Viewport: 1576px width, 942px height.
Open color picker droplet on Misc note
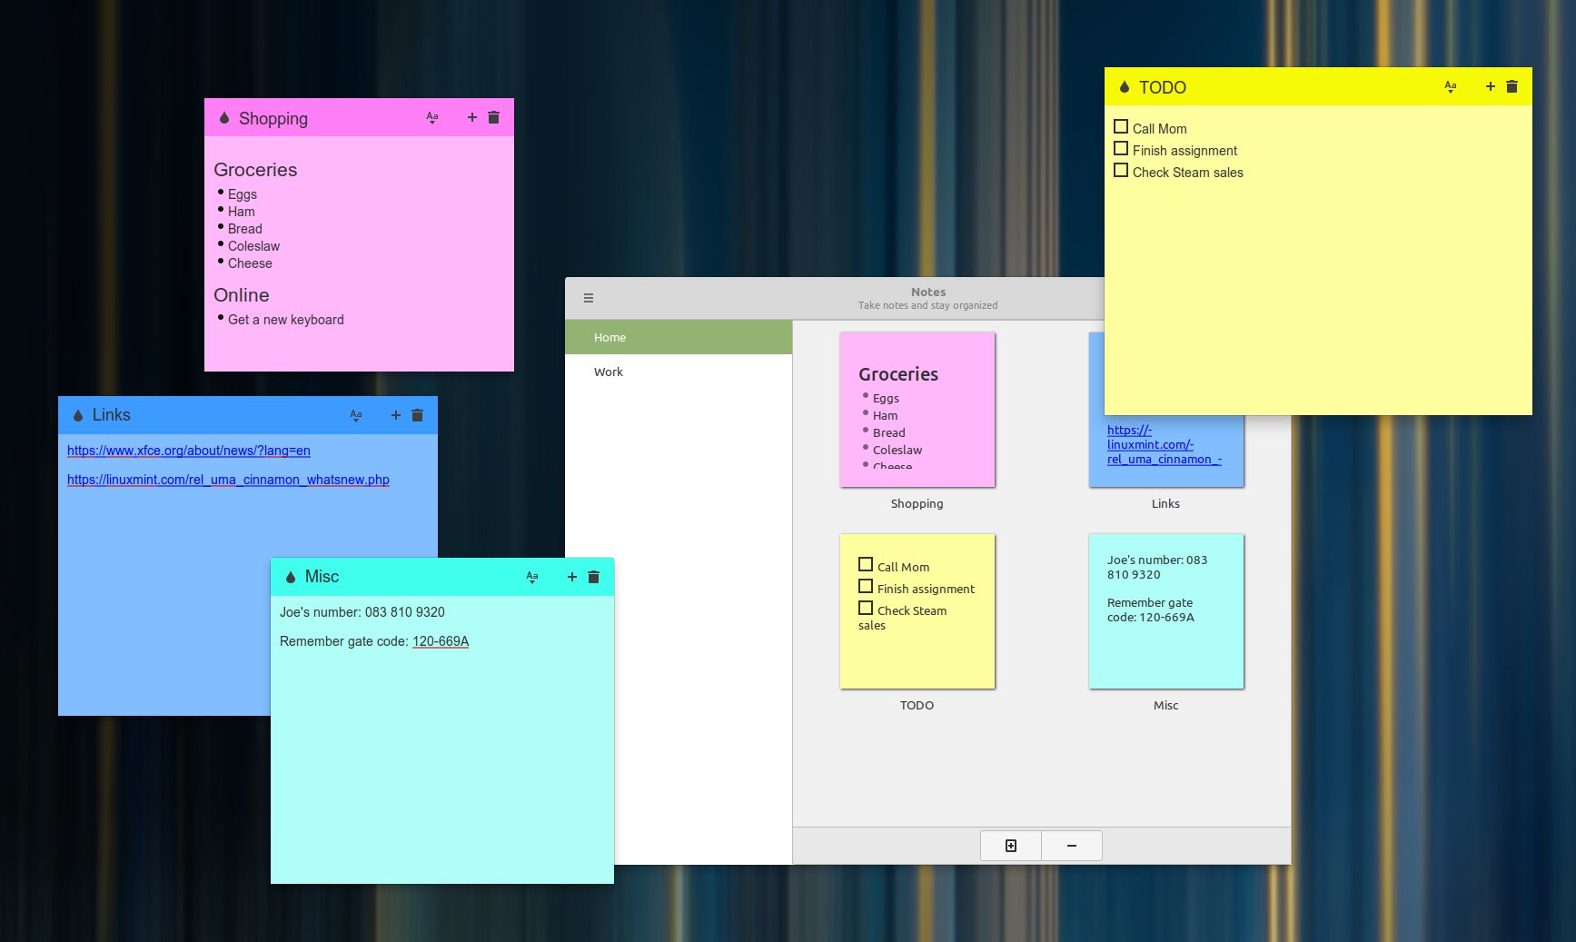pos(291,577)
